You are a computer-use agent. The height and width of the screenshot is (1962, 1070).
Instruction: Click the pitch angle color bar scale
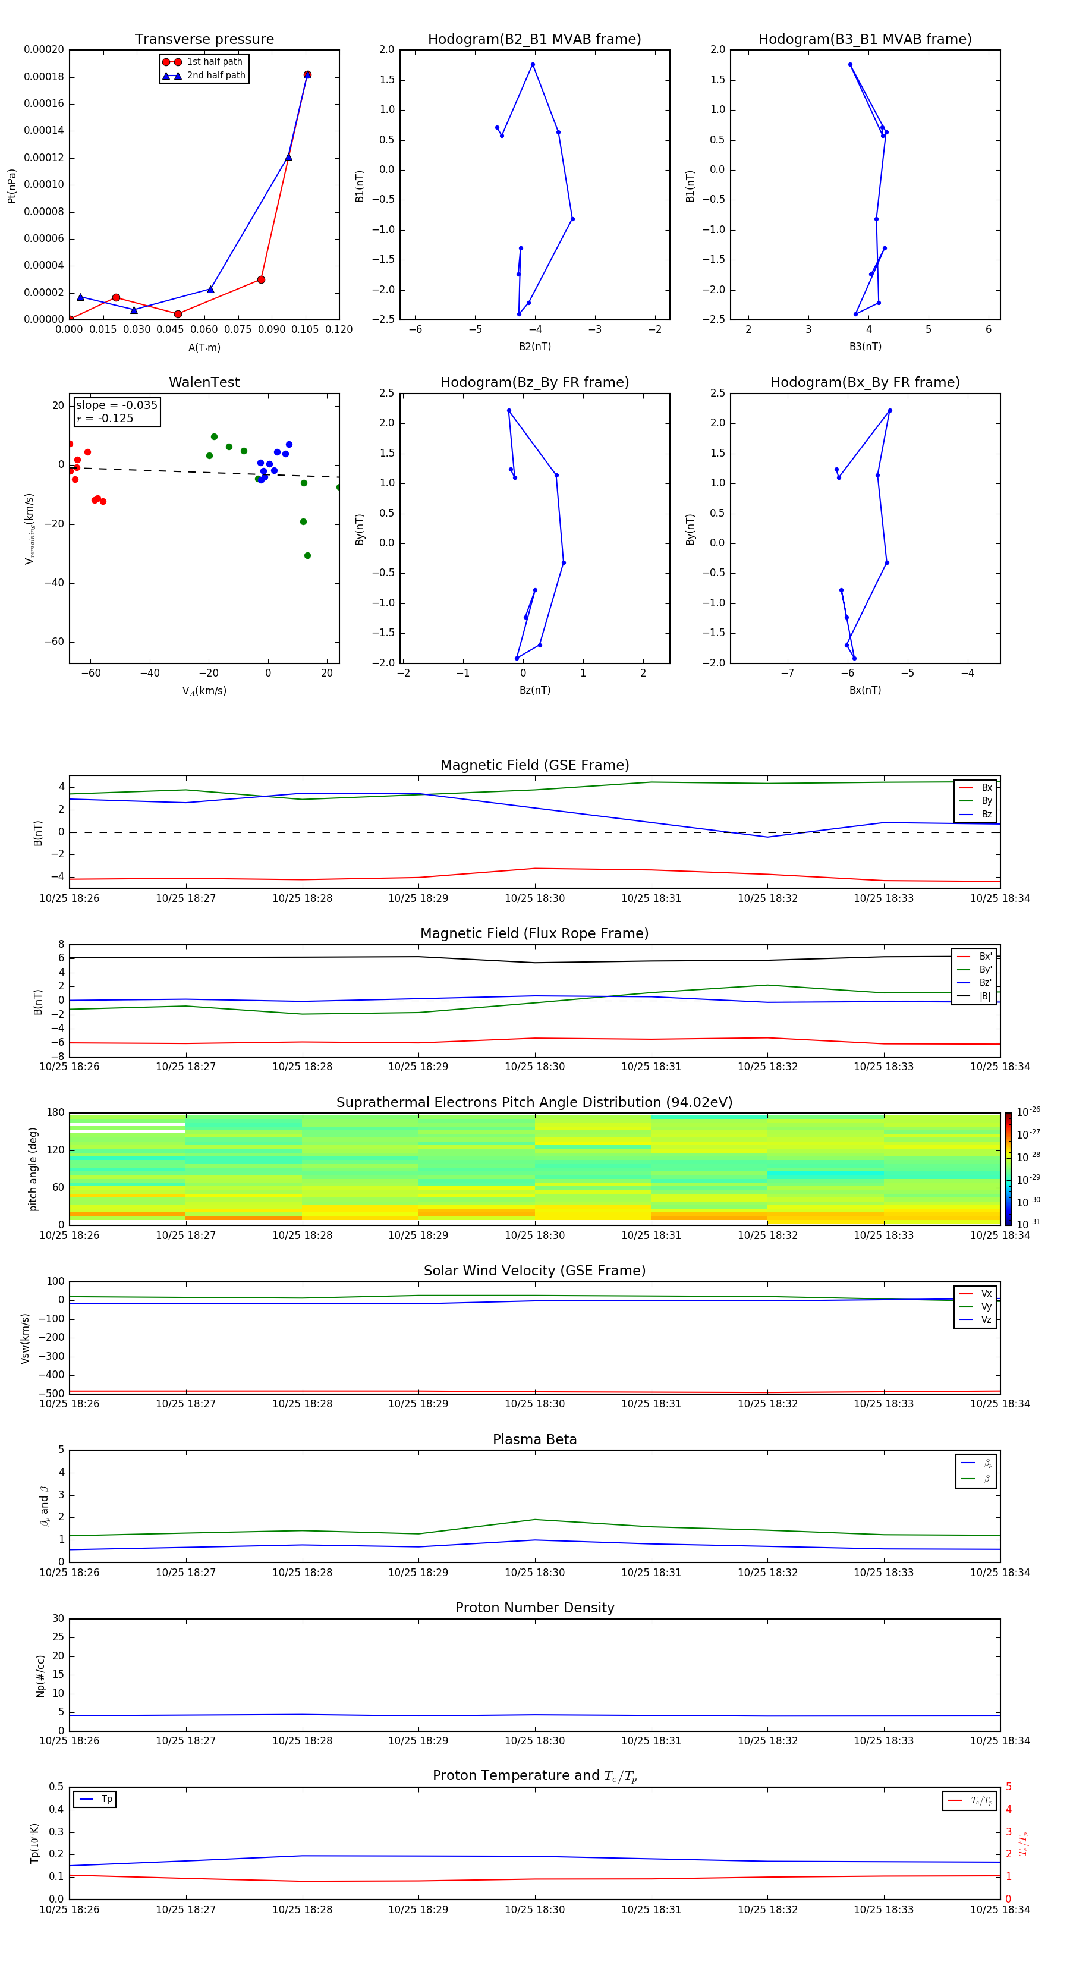tap(1008, 1169)
